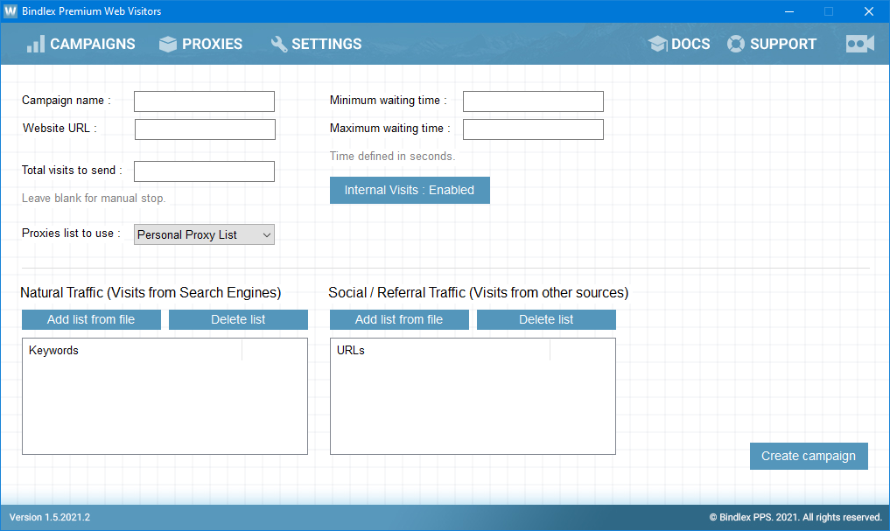The width and height of the screenshot is (890, 531).
Task: Click the 'Leave blank for manual stop.' hint
Action: click(x=94, y=198)
